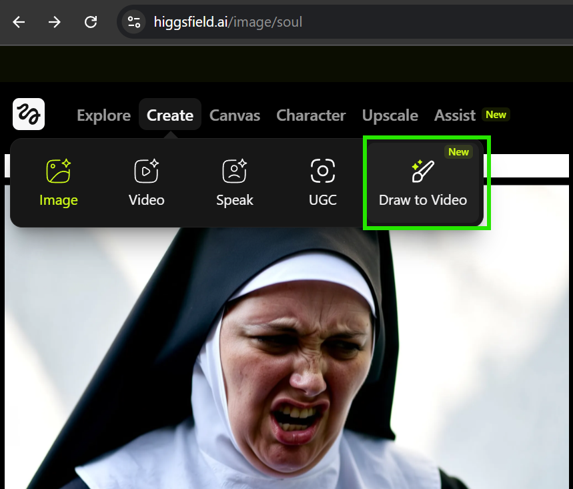The image size is (573, 489).
Task: Open the Explore tab
Action: [104, 115]
